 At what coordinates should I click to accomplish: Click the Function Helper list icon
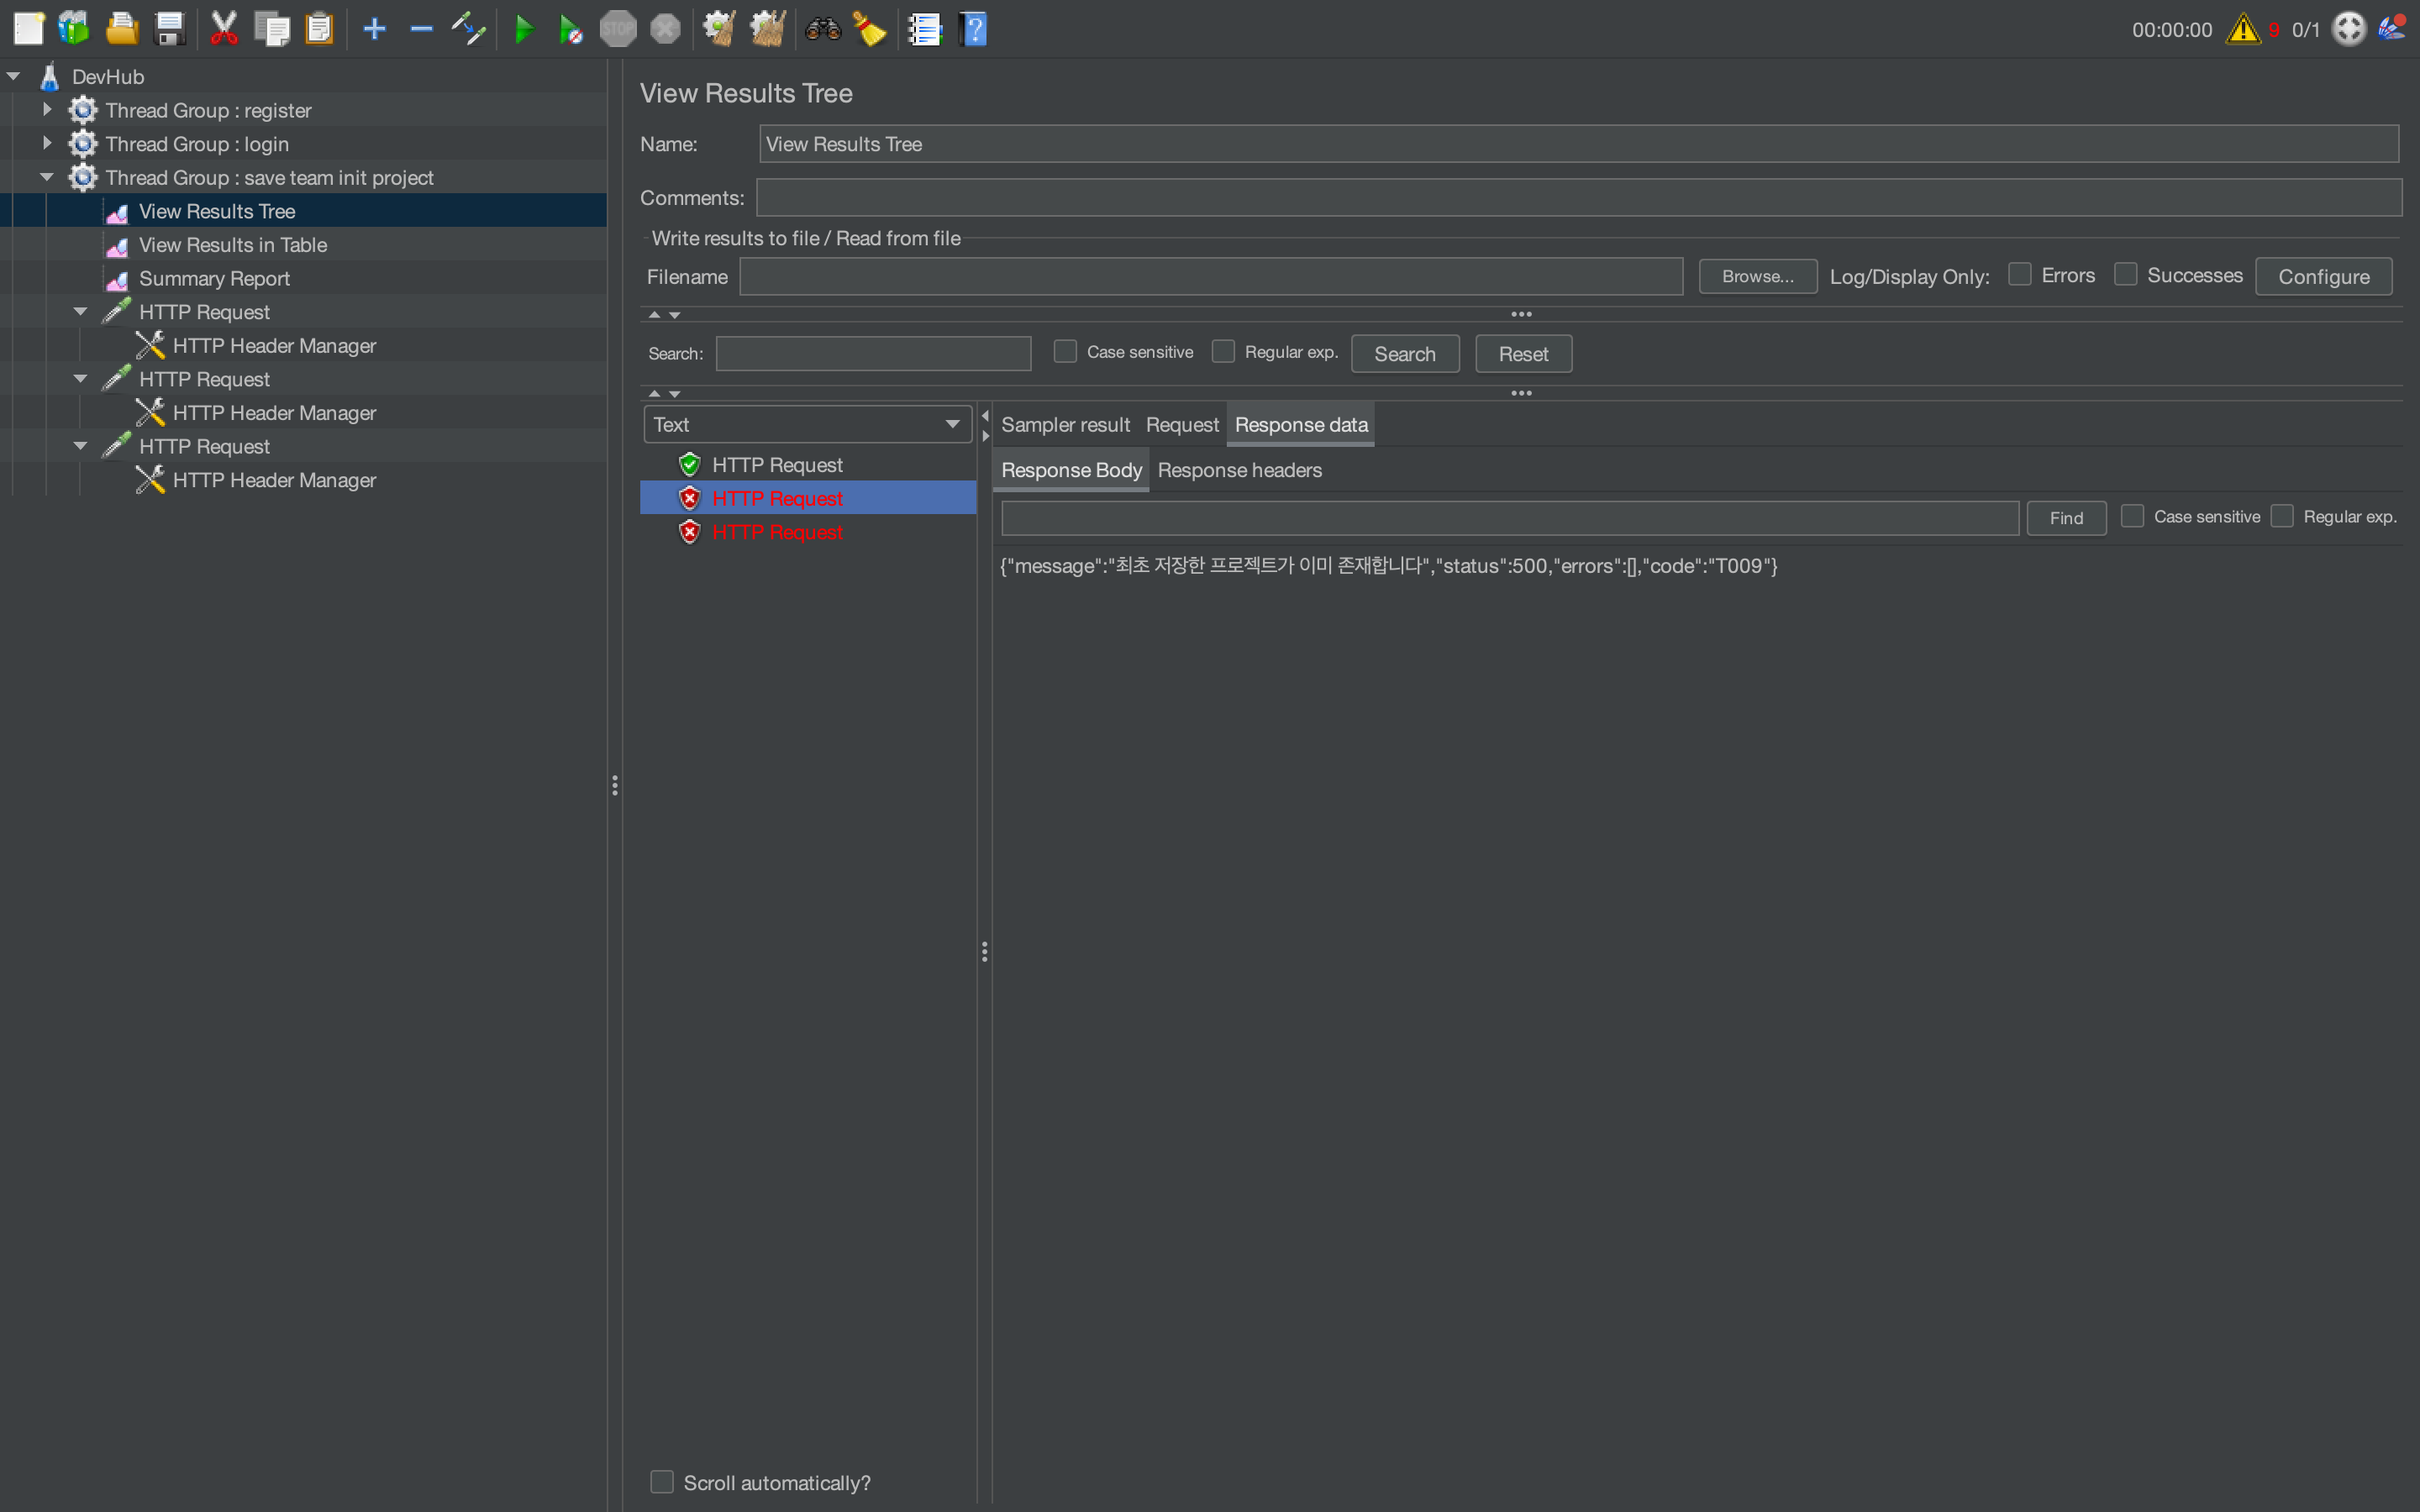point(925,29)
